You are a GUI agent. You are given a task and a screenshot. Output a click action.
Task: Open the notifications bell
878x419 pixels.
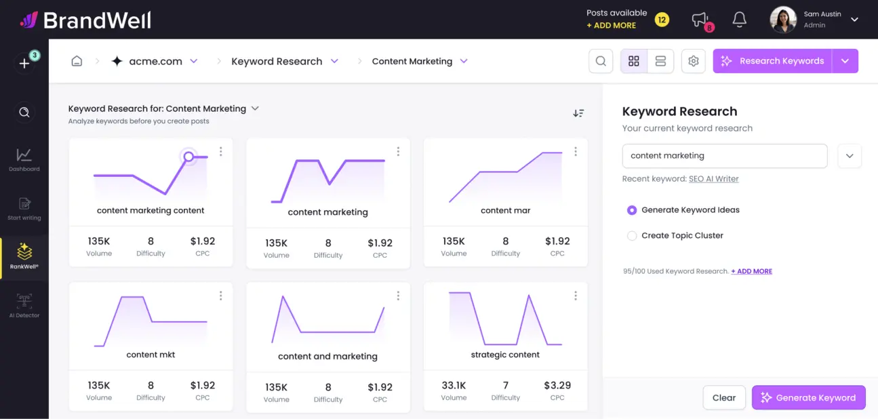pos(739,20)
